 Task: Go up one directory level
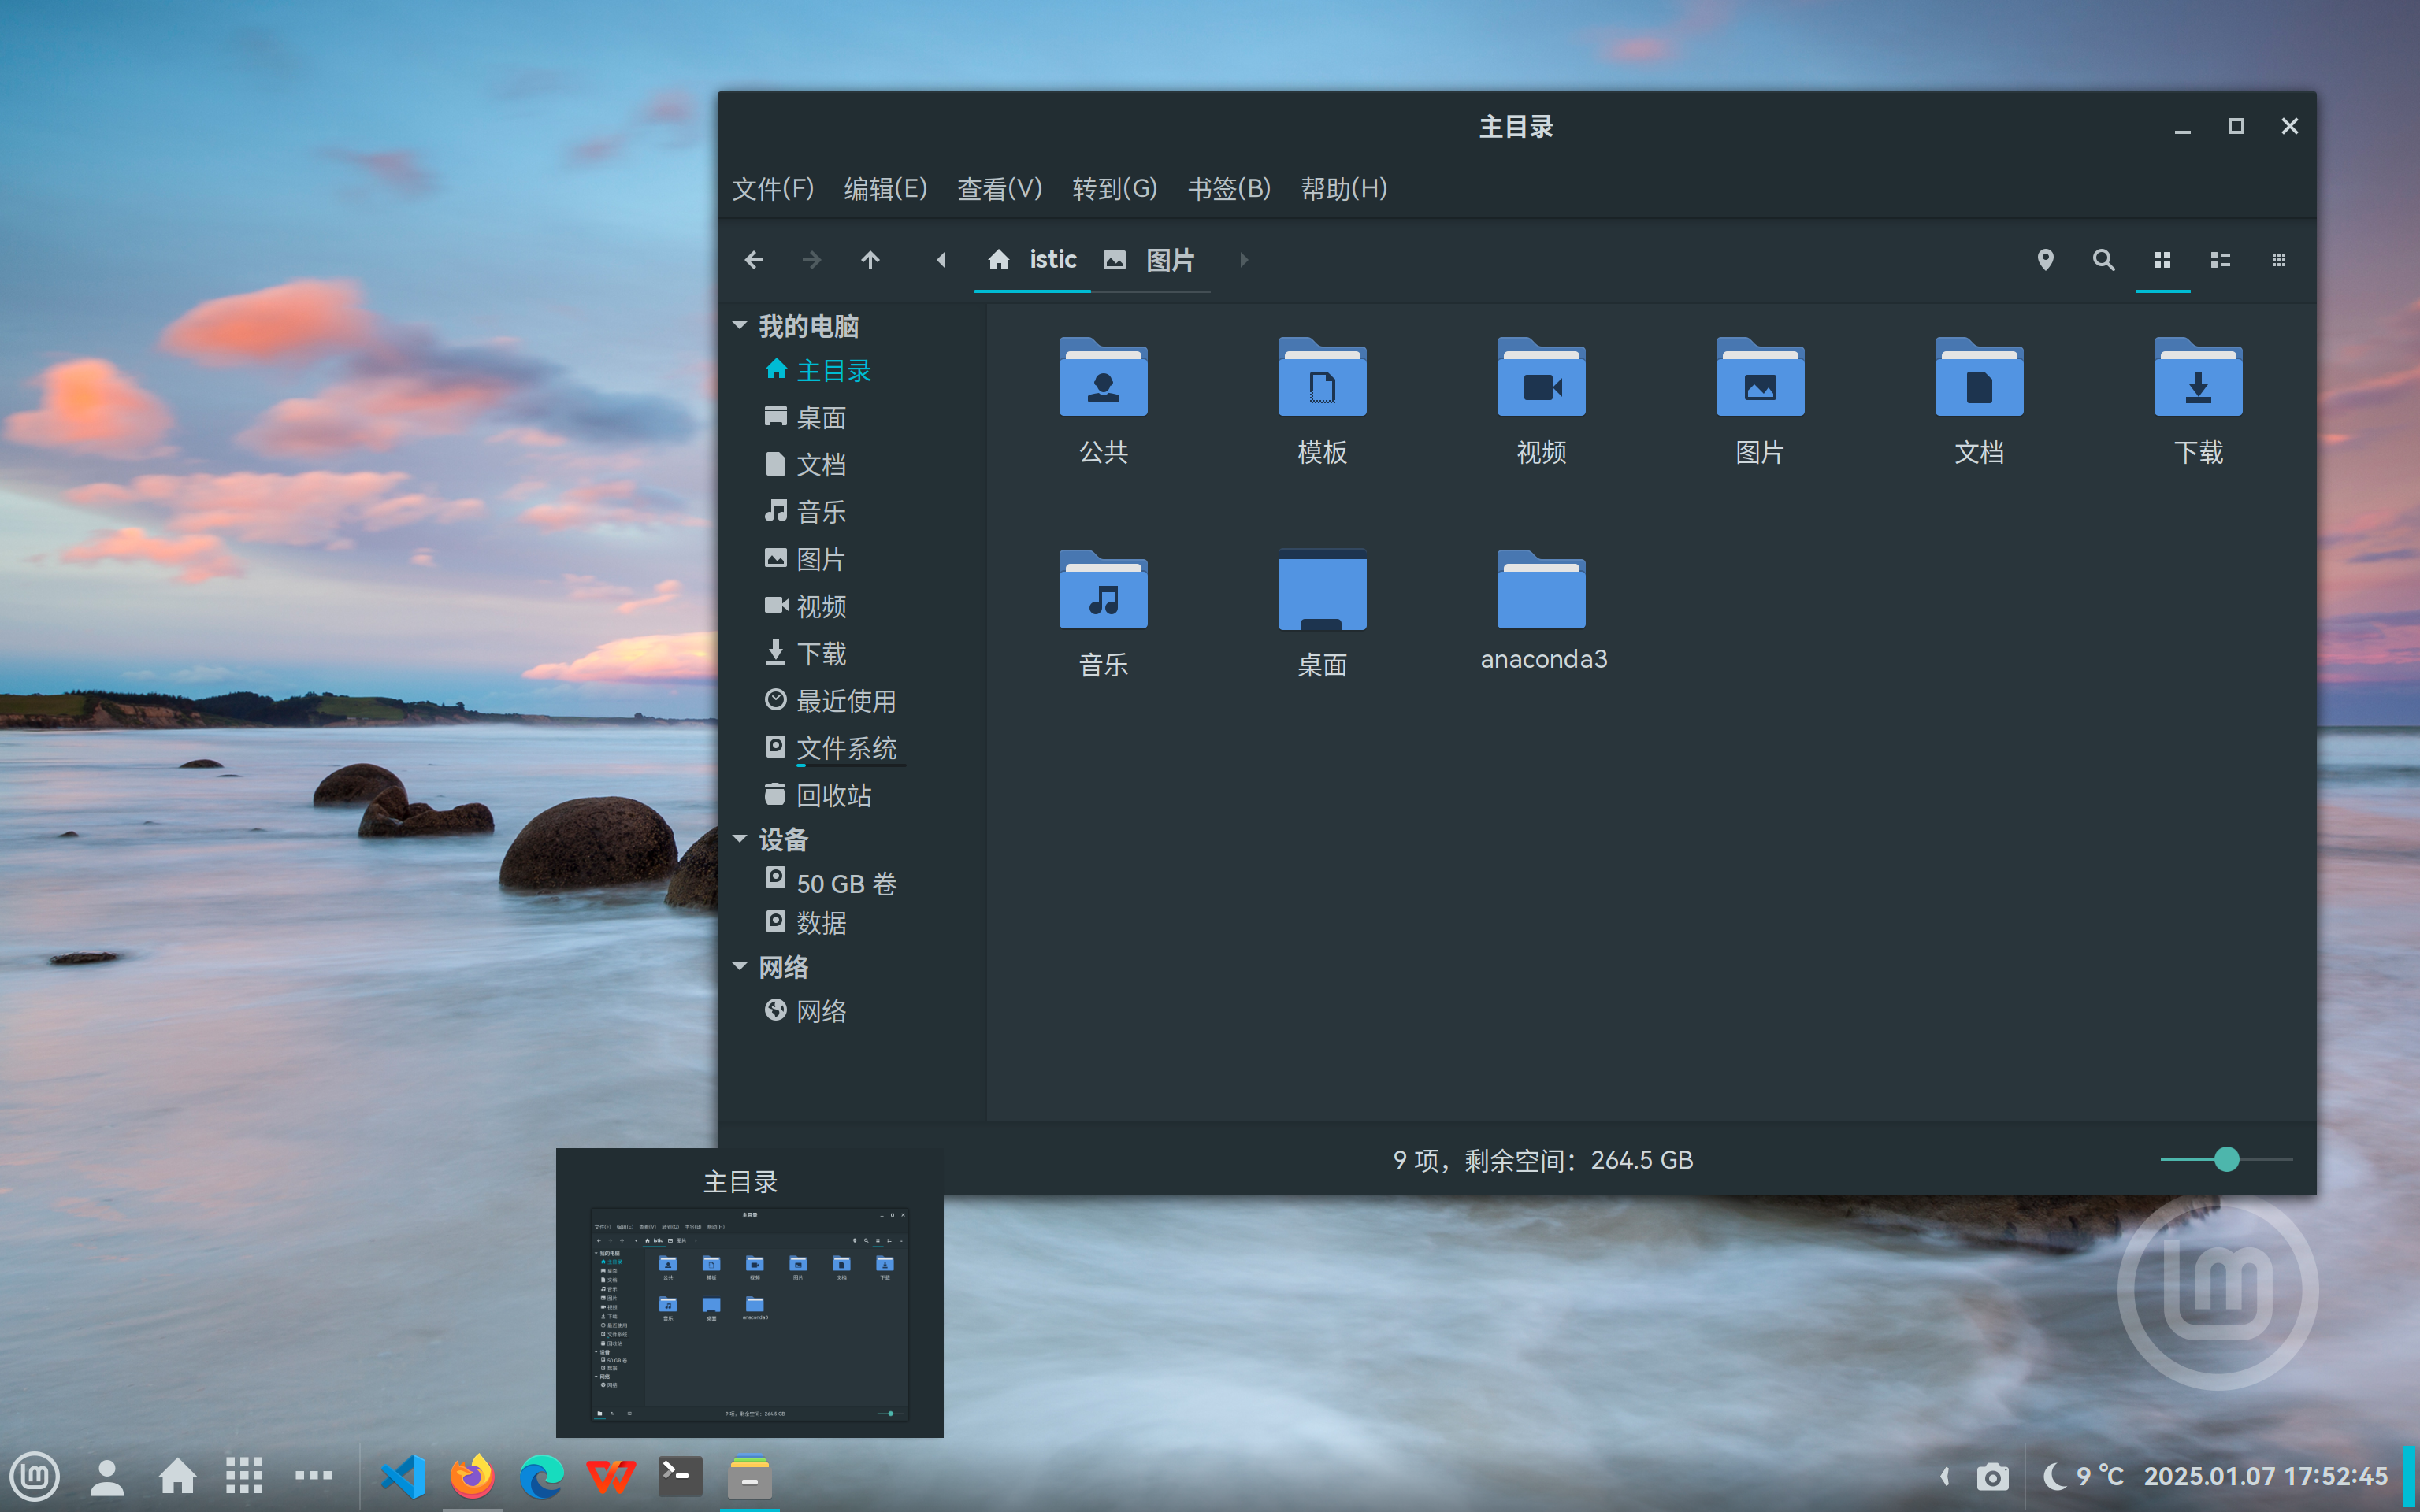[871, 260]
